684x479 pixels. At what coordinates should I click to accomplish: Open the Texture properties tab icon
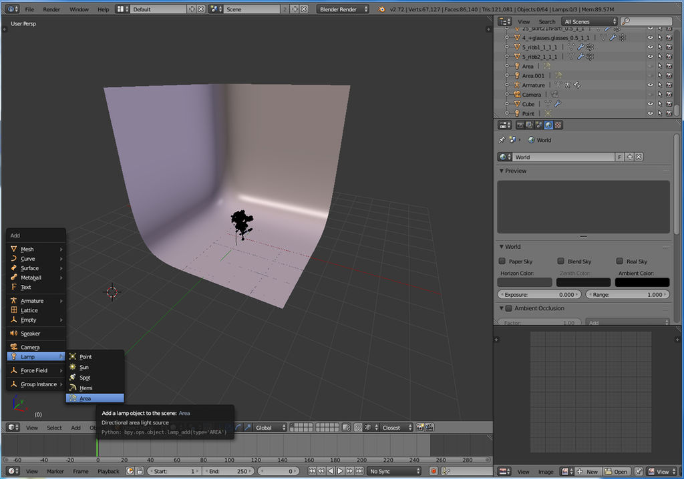click(x=558, y=125)
